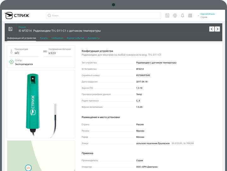Click the Поиск search field

coord(103,15)
